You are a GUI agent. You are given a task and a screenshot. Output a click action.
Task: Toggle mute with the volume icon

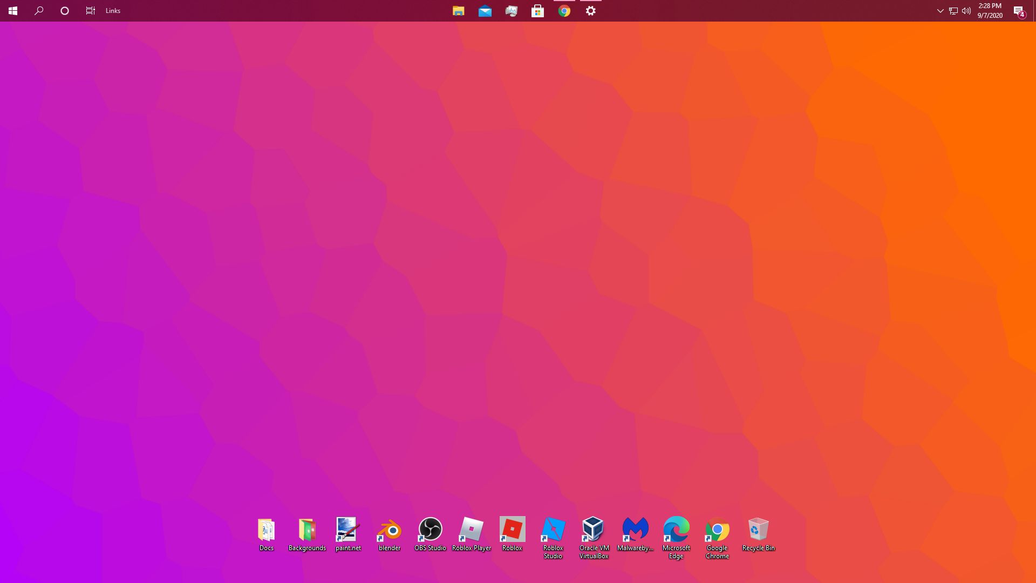click(966, 10)
